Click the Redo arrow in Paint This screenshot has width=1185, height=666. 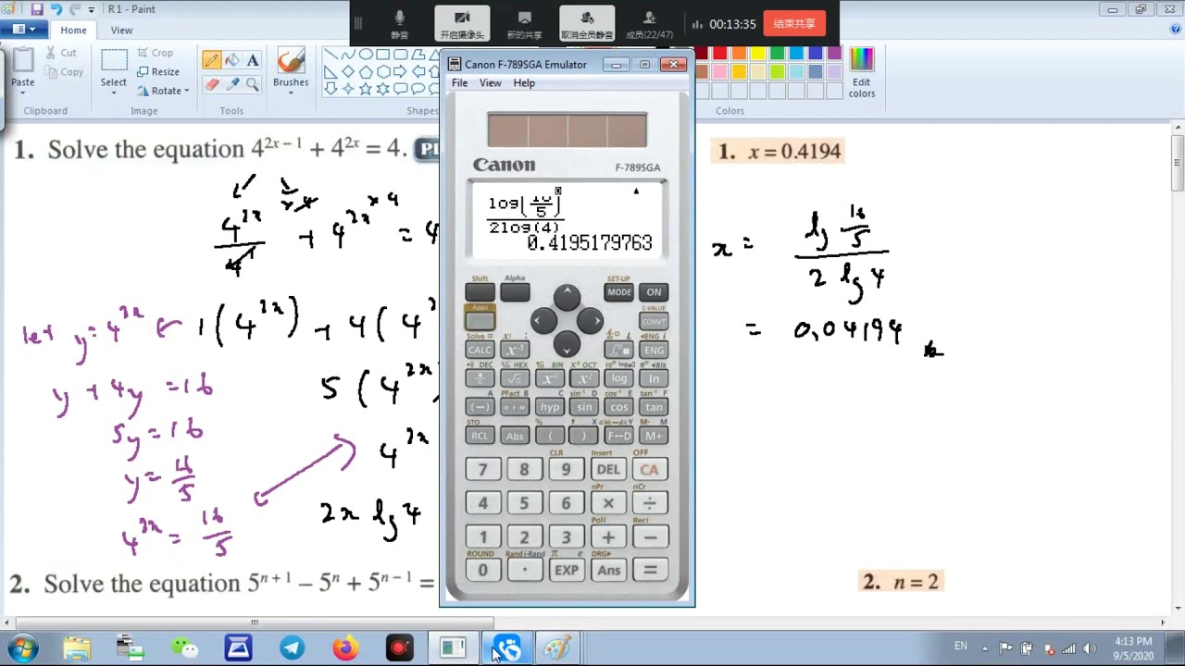[74, 9]
